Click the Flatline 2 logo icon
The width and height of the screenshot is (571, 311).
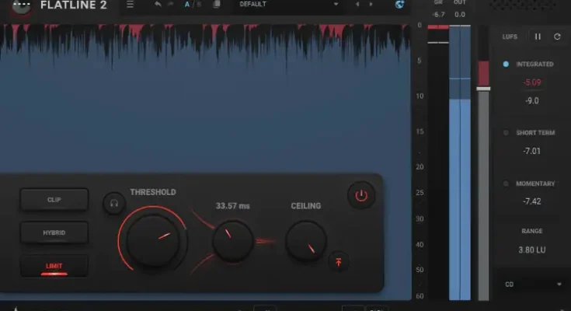click(21, 6)
